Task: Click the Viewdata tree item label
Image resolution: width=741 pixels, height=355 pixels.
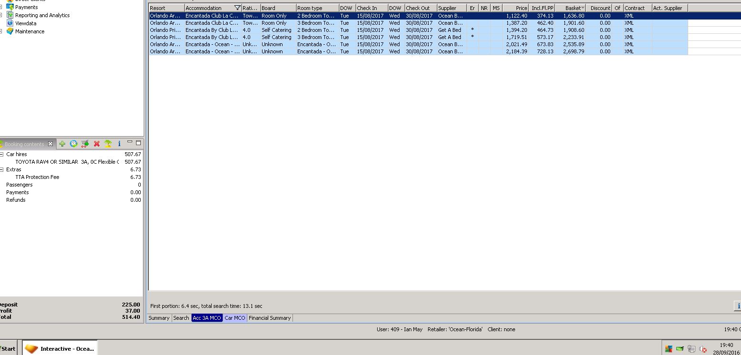Action: pyautogui.click(x=26, y=23)
